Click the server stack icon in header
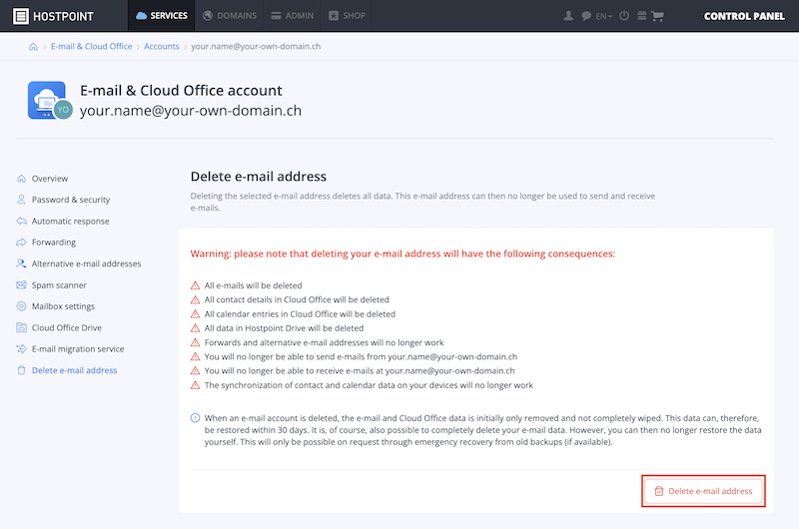 [x=642, y=16]
